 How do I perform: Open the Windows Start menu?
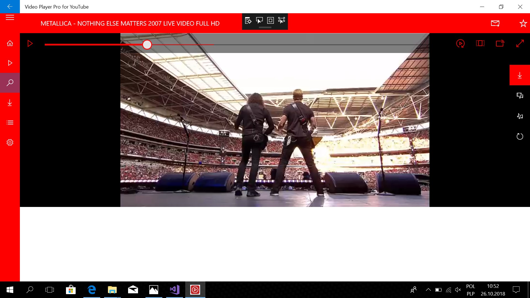tap(10, 290)
